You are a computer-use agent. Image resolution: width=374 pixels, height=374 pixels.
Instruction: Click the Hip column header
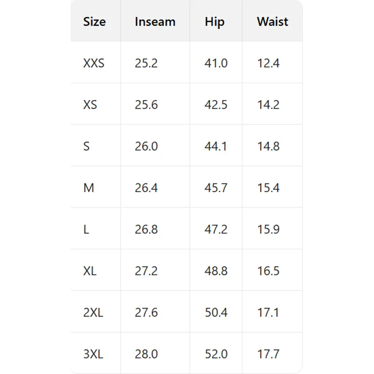tap(215, 22)
